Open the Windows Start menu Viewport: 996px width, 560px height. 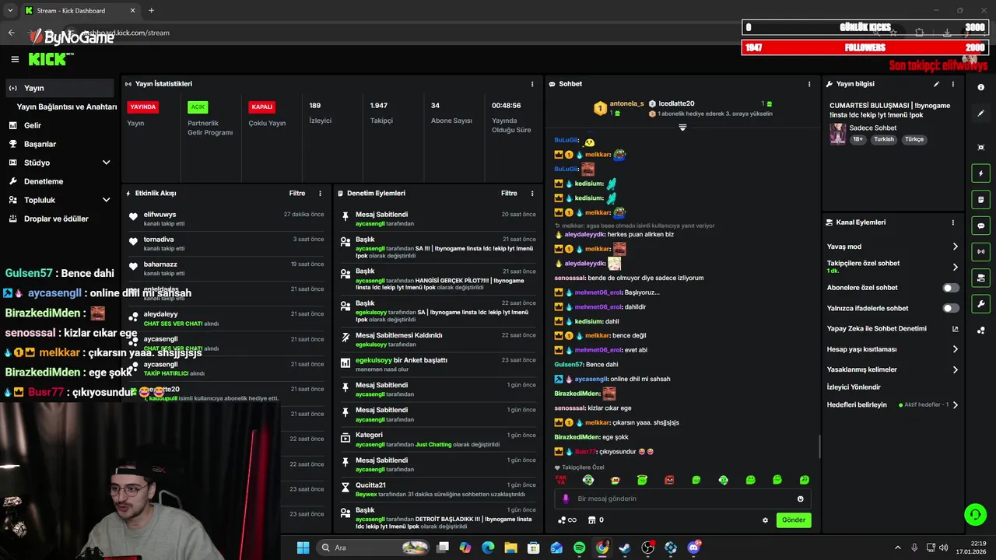pos(303,548)
